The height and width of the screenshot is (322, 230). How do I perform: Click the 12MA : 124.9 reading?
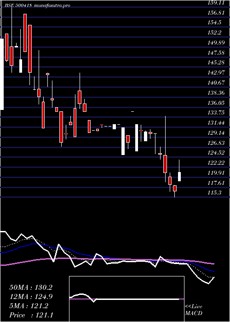click(x=31, y=297)
